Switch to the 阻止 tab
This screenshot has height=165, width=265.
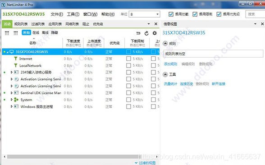coord(86,24)
